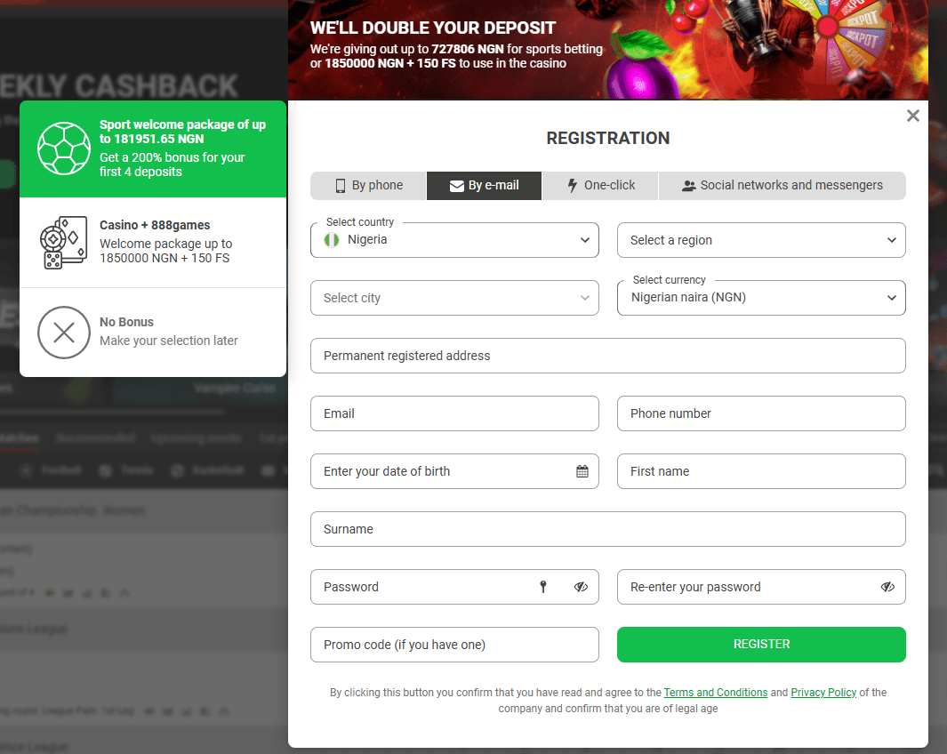Click the people icon on Social networks tab

[x=689, y=185]
